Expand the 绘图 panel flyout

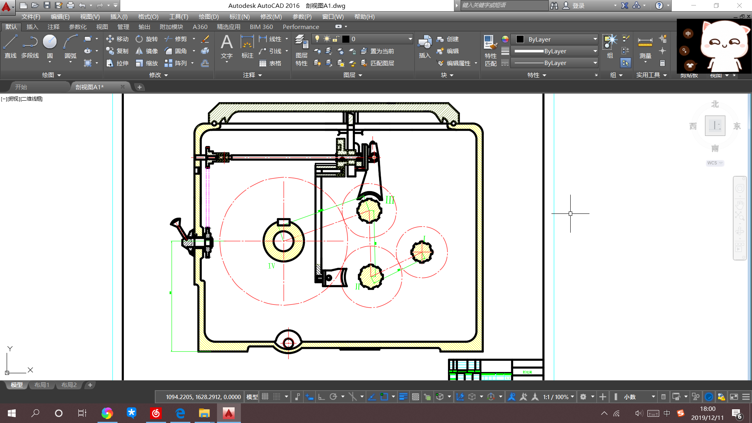click(x=51, y=75)
